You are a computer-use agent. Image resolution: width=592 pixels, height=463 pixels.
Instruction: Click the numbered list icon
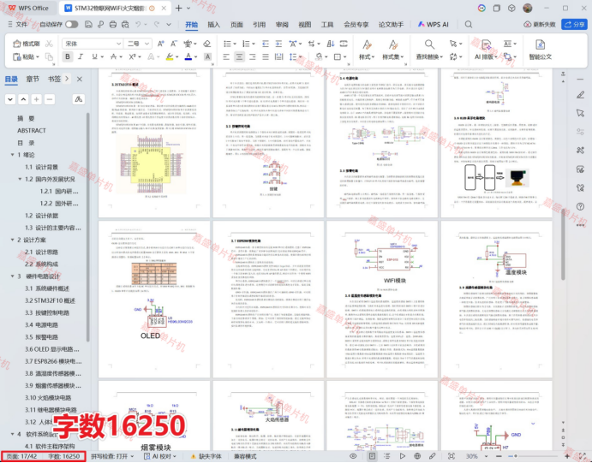tap(246, 44)
